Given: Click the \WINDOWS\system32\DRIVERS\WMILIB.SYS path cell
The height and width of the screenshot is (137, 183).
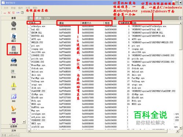Looking at the screenshot, I should (x=152, y=42).
